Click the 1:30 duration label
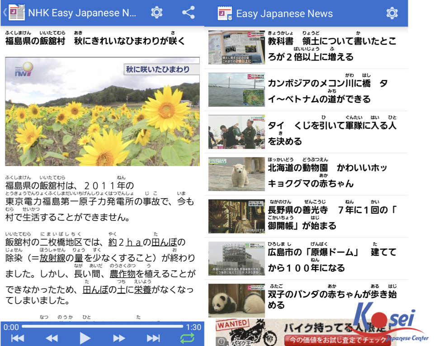Viewport: 434px width, 346px height. [193, 327]
